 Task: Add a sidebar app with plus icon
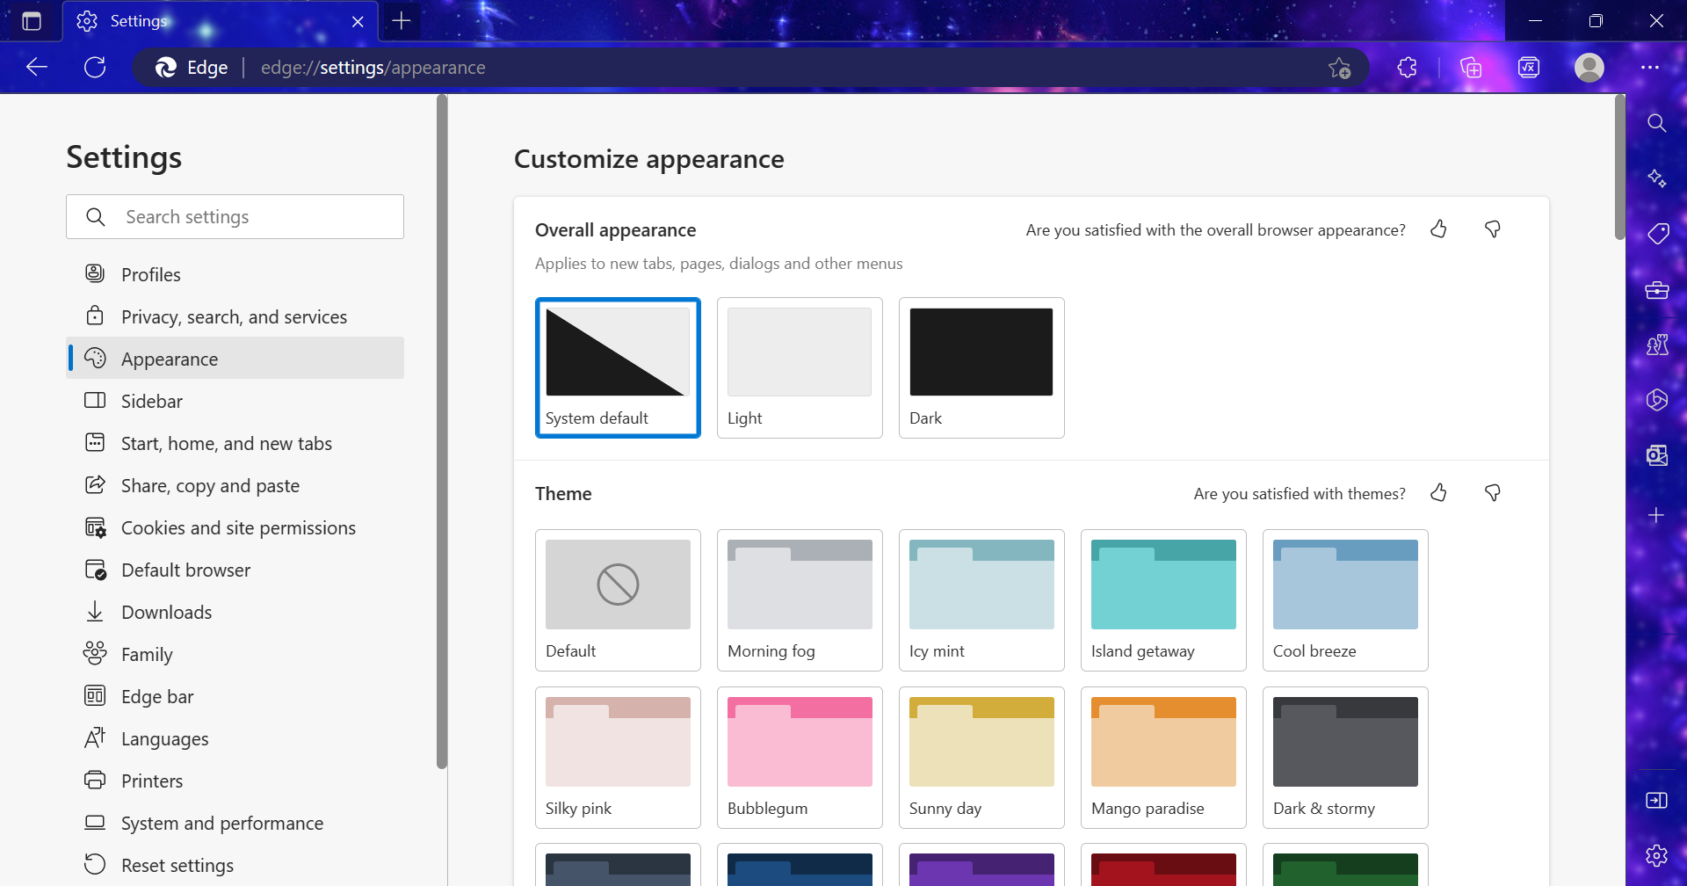(x=1656, y=515)
